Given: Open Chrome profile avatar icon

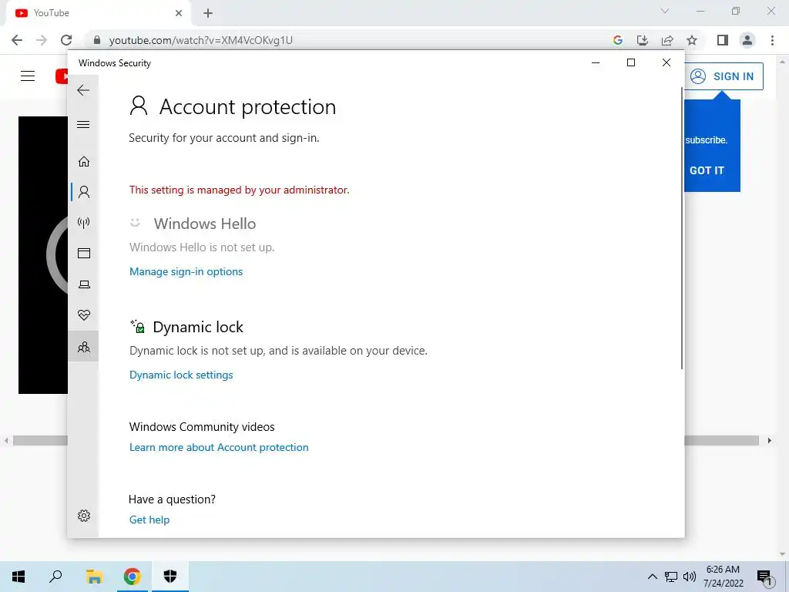Looking at the screenshot, I should (747, 40).
